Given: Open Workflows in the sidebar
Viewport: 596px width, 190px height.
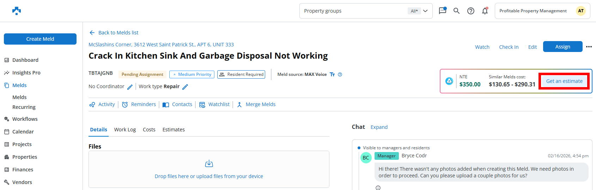Looking at the screenshot, I should point(25,119).
